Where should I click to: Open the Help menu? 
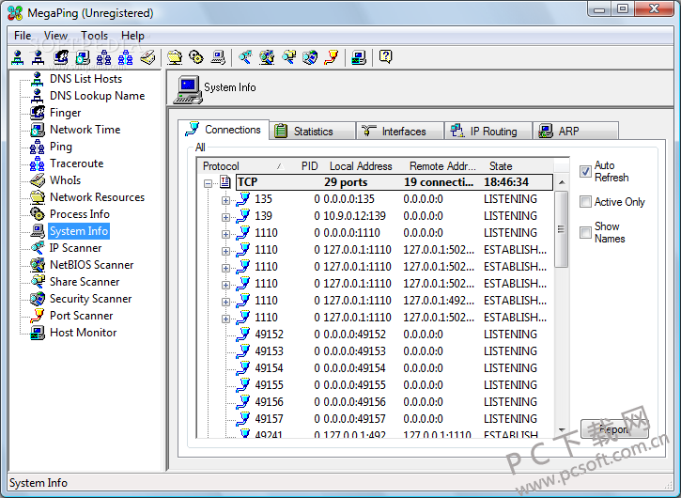(x=132, y=36)
